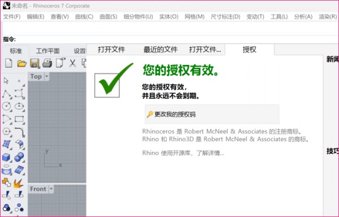Click the Cut scissors icon
The width and height of the screenshot is (339, 217).
tap(73, 63)
